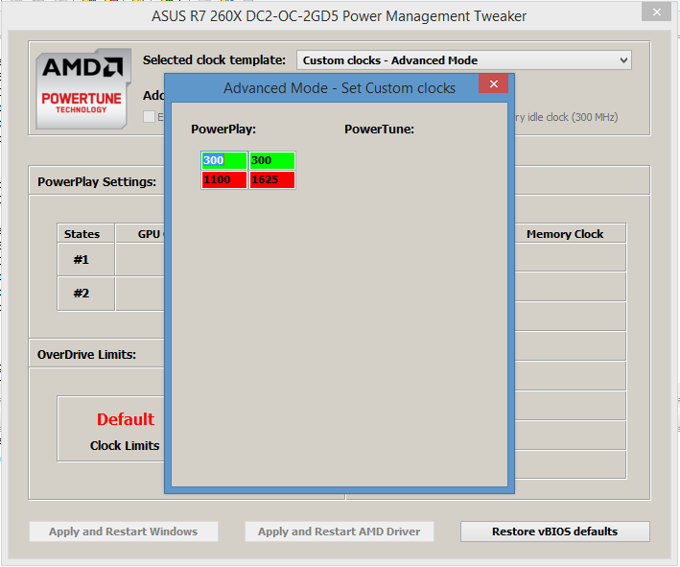The height and width of the screenshot is (567, 680).
Task: Click the PowerTune: label in dialog
Action: point(379,130)
